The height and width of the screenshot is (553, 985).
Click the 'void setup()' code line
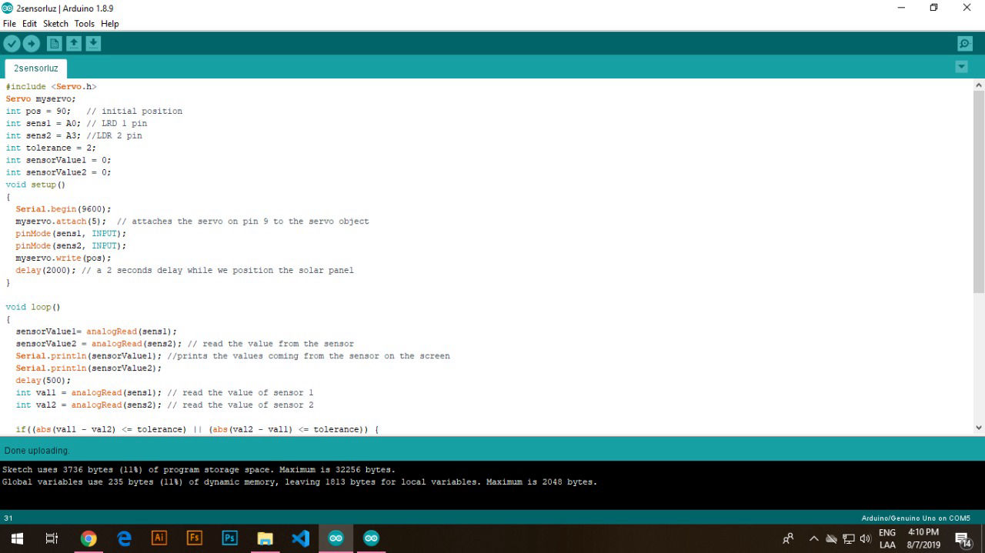(x=35, y=185)
